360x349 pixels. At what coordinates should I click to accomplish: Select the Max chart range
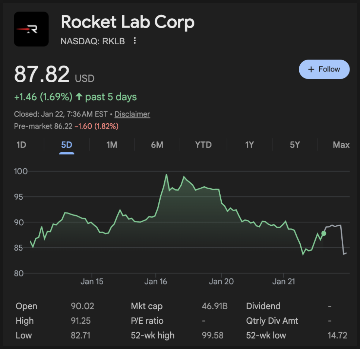click(x=341, y=145)
